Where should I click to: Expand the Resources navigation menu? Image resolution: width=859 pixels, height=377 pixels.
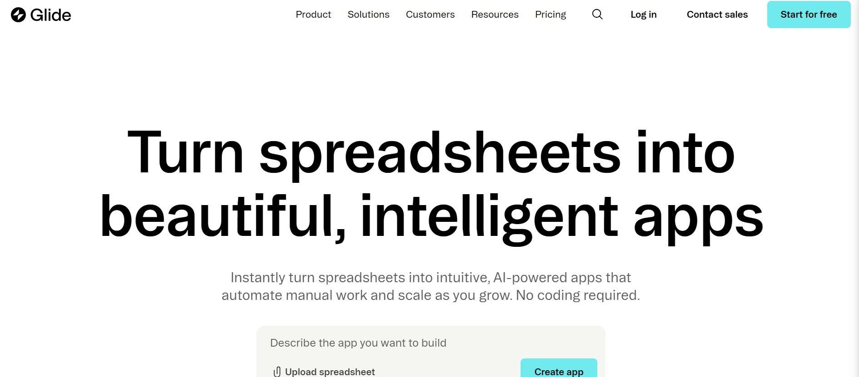pos(495,15)
